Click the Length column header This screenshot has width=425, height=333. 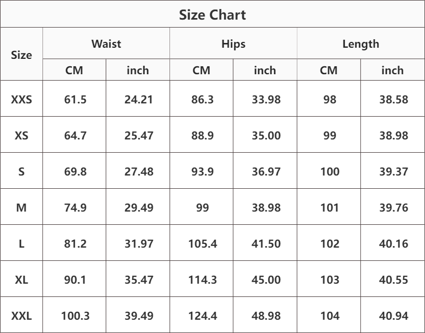click(x=361, y=44)
